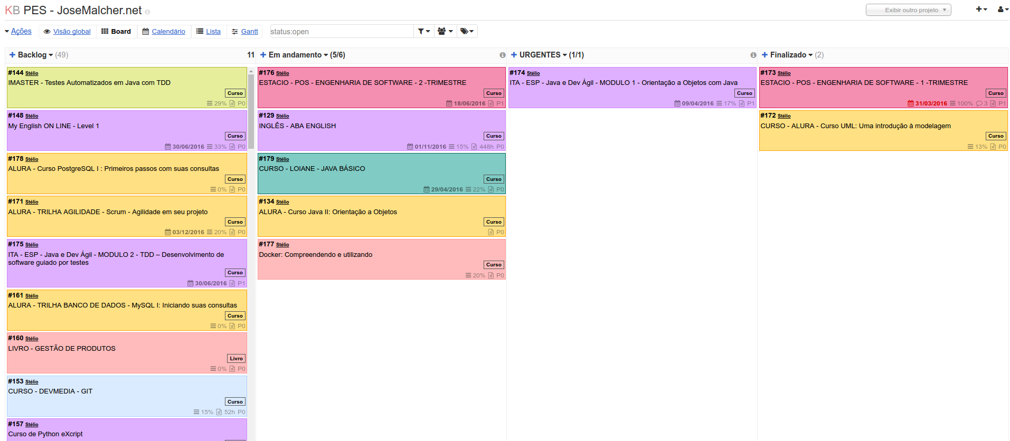Click the subtasks icon on task #160
This screenshot has width=1010, height=441.
pyautogui.click(x=213, y=369)
